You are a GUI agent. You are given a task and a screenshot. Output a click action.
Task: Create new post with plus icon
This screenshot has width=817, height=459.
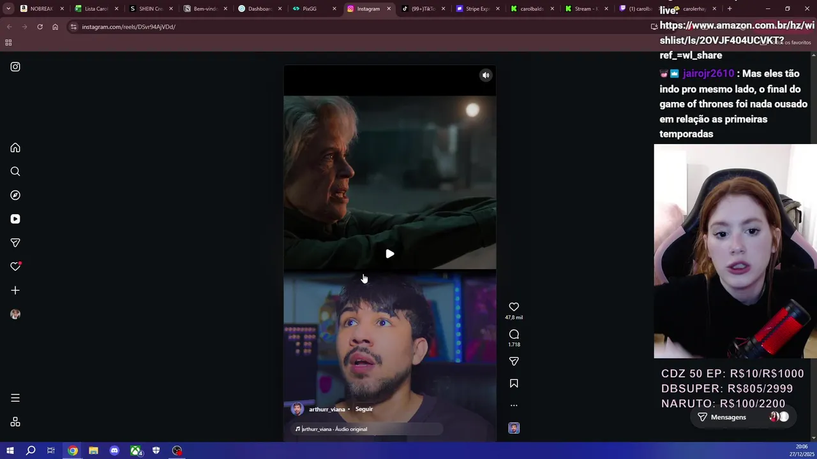(x=15, y=290)
